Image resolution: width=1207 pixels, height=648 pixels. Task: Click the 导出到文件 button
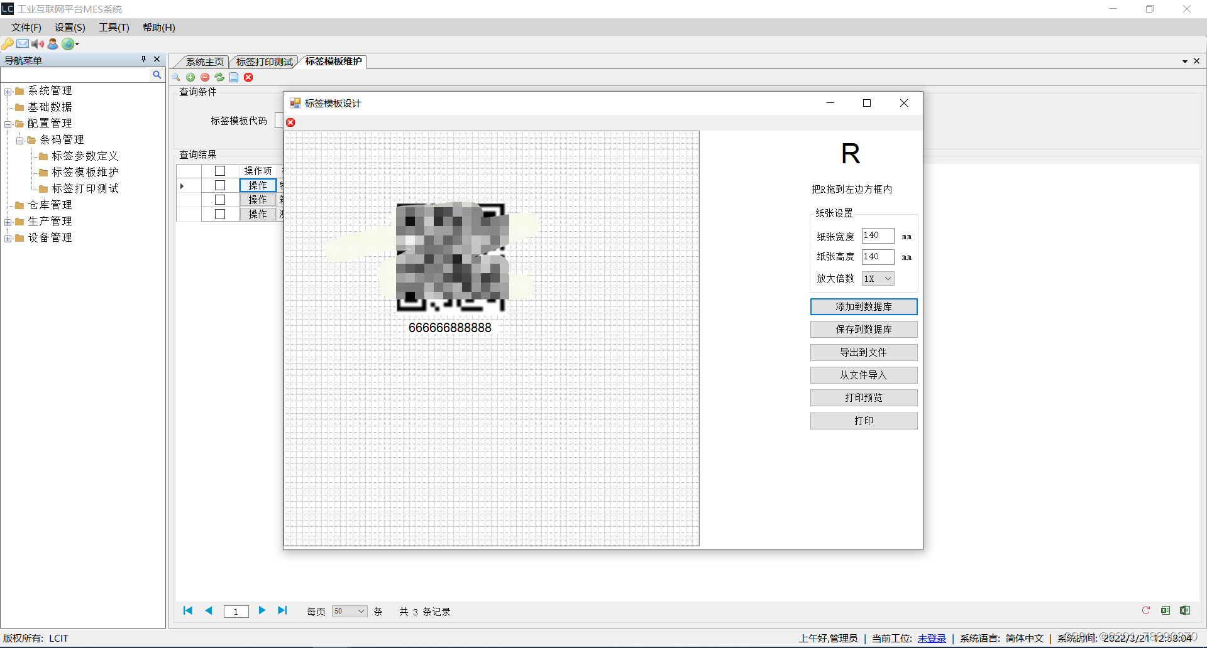(x=864, y=352)
